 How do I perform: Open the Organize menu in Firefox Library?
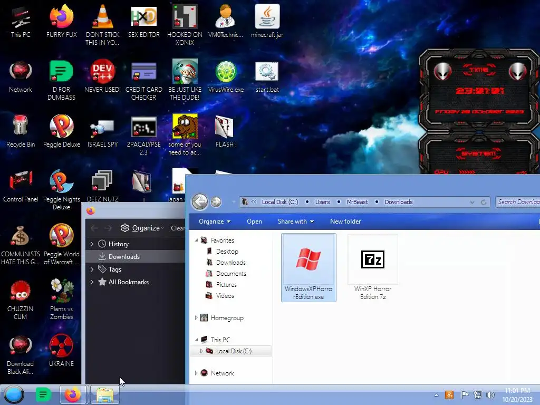point(142,228)
